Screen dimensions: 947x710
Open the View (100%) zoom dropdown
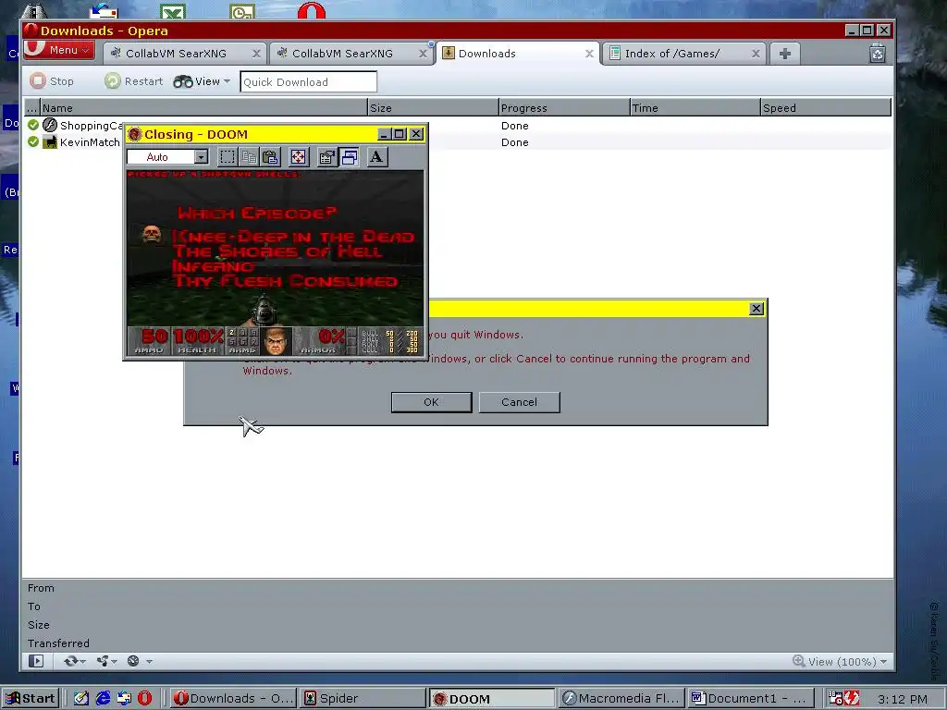point(840,662)
